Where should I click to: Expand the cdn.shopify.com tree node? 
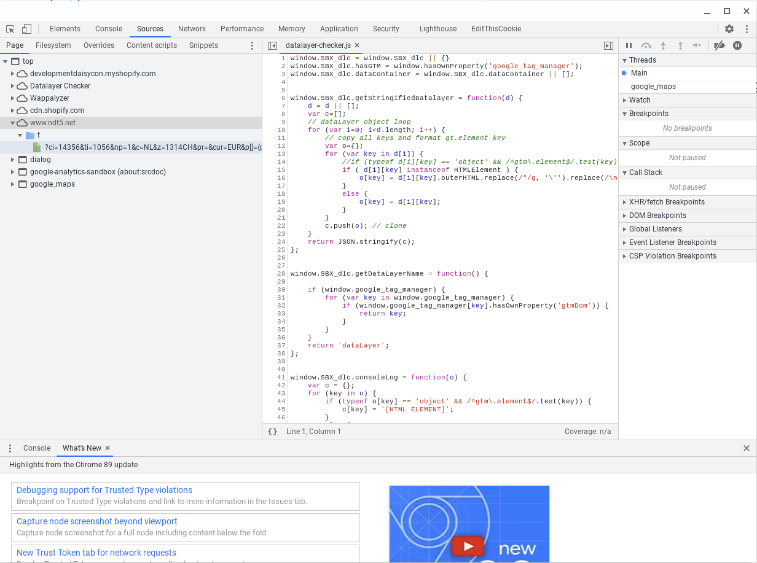coord(13,111)
